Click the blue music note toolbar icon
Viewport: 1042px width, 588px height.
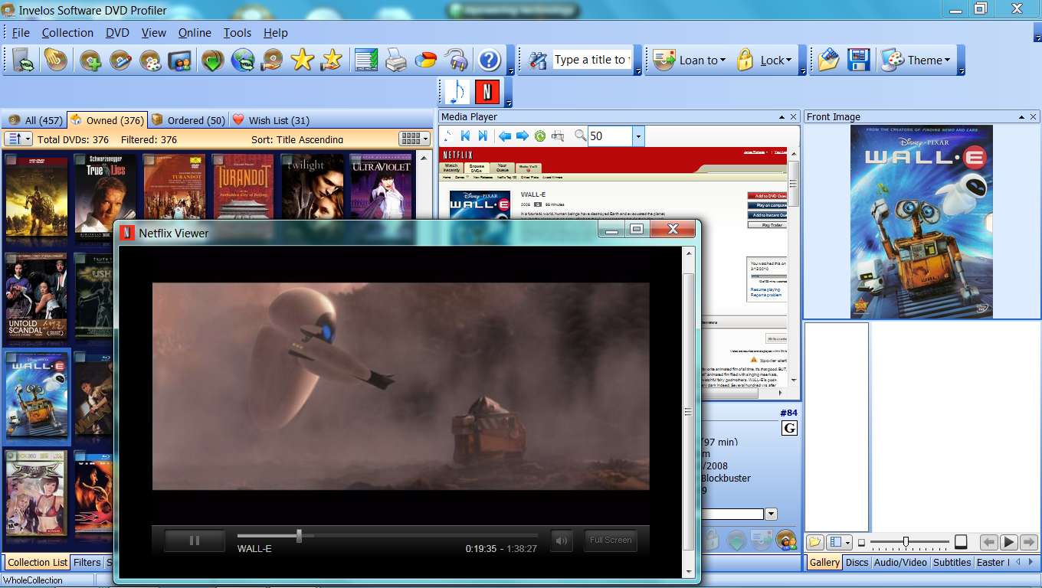(x=457, y=92)
